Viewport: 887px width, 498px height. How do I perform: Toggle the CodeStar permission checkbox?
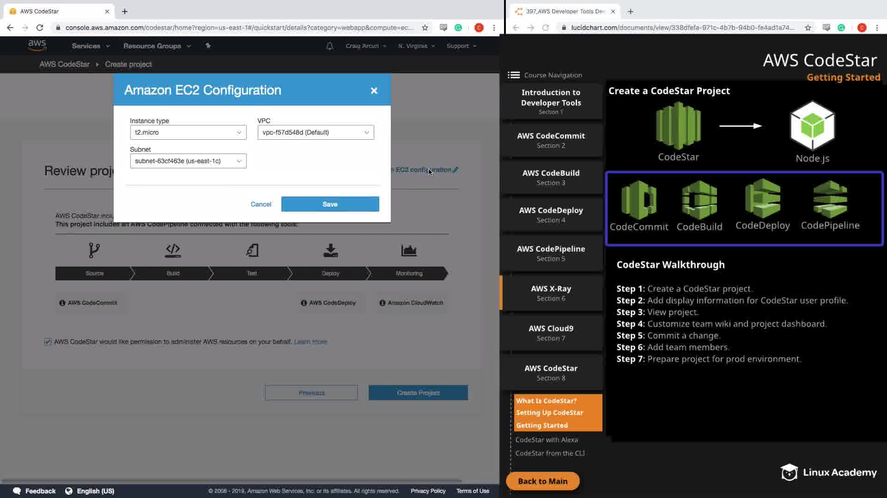click(48, 342)
